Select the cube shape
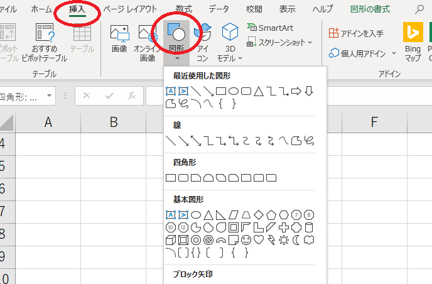 click(171, 240)
